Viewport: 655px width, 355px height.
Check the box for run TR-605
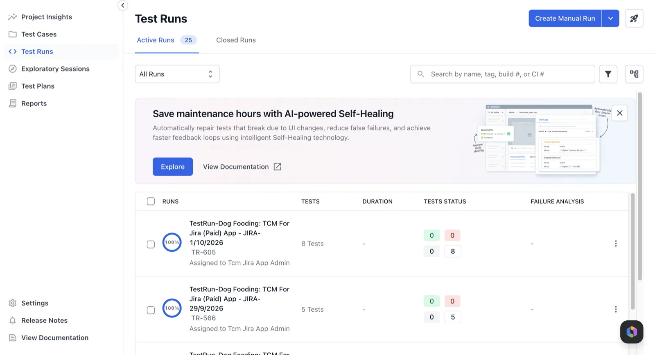pyautogui.click(x=151, y=244)
